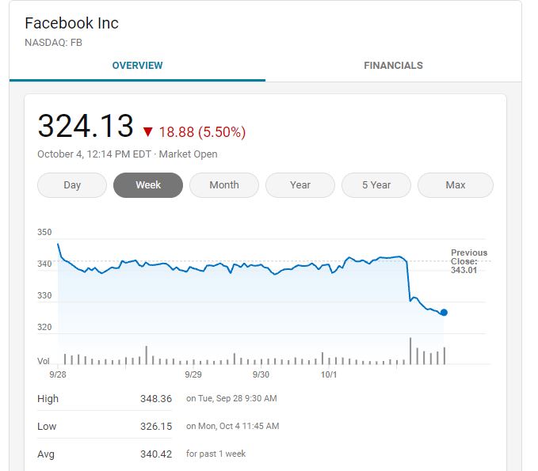Switch to the Overview tab
Viewport: 538px width, 471px height.
(137, 66)
